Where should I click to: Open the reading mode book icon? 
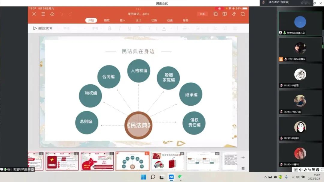point(224,14)
